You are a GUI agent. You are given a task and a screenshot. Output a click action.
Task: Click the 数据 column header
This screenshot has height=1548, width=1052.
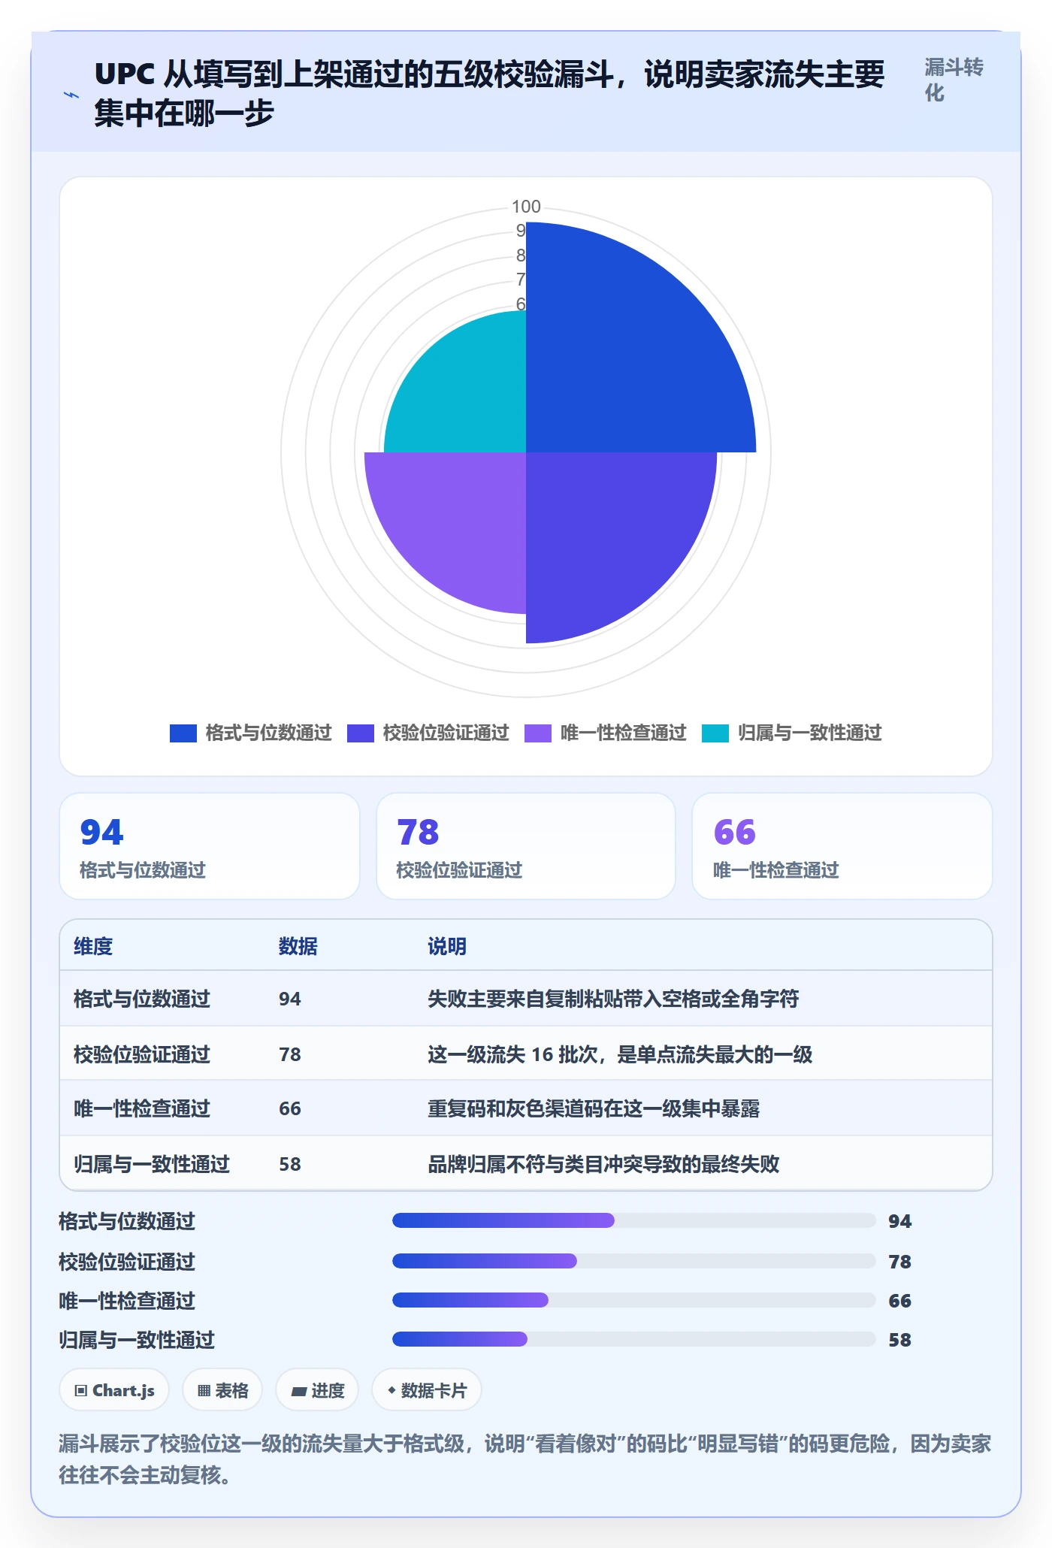click(298, 946)
